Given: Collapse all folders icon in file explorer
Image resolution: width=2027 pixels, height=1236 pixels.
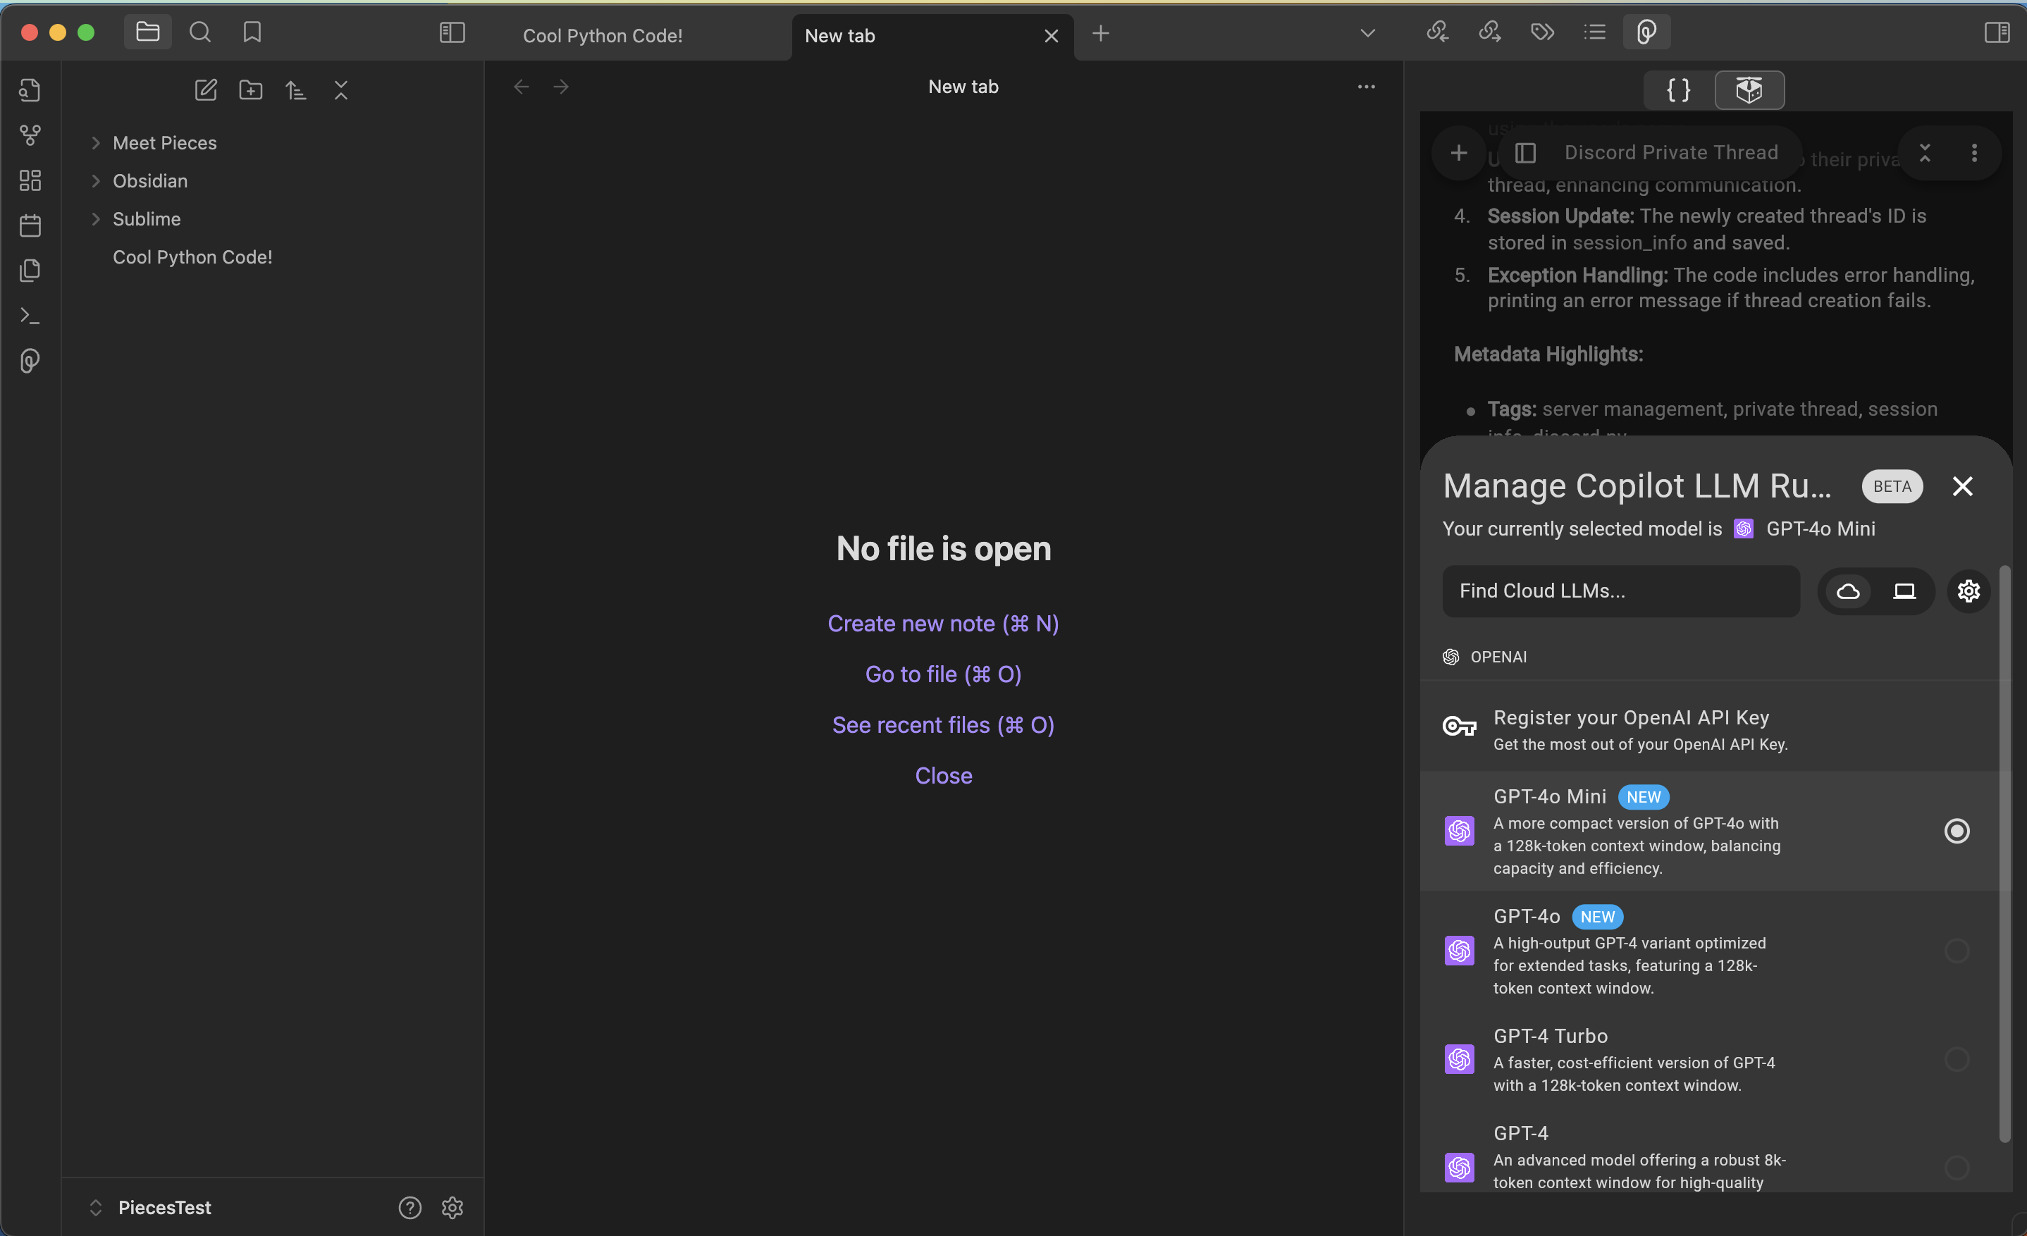Looking at the screenshot, I should click(341, 89).
